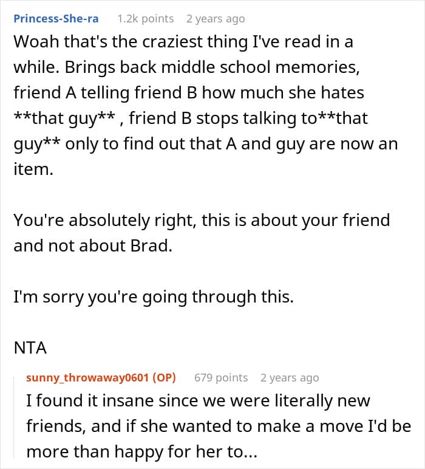The width and height of the screenshot is (425, 469).
Task: Open the Princess-She-ra user profile
Action: pos(56,19)
